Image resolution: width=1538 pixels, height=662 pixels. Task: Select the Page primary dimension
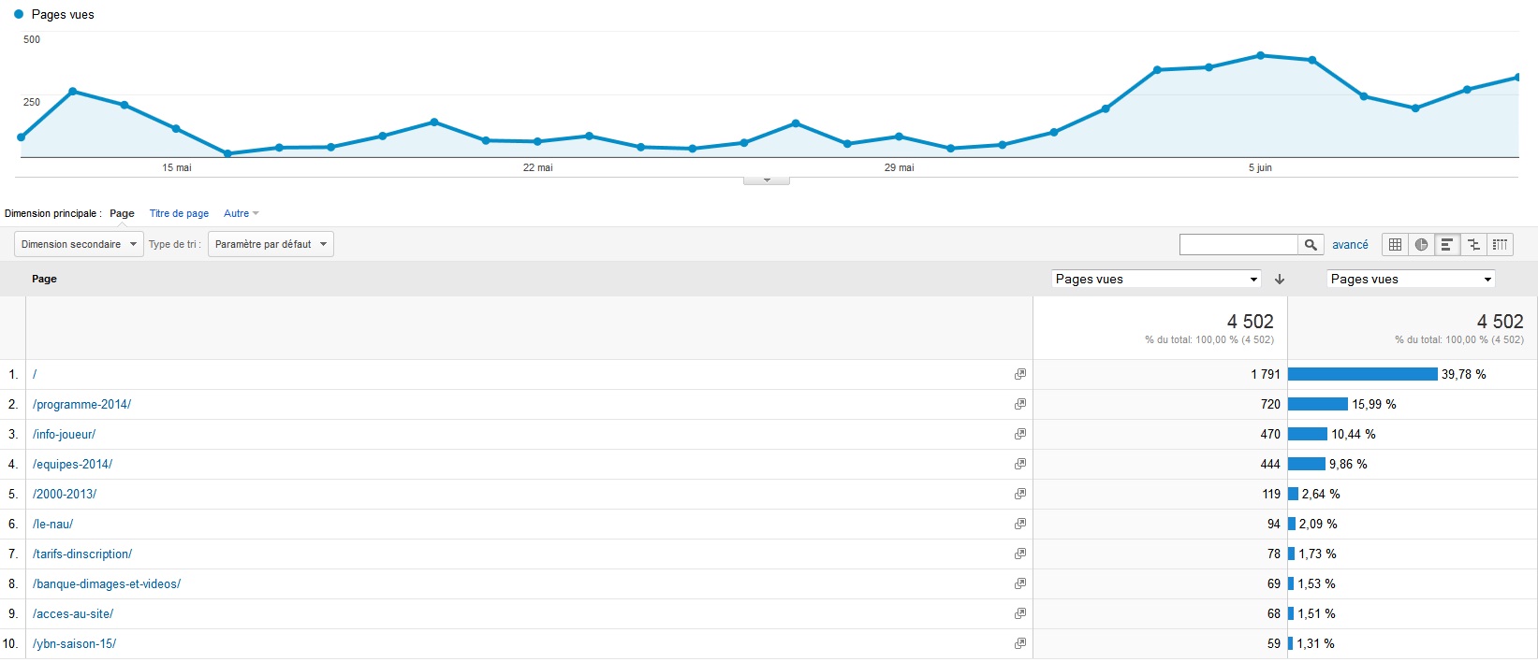click(122, 214)
